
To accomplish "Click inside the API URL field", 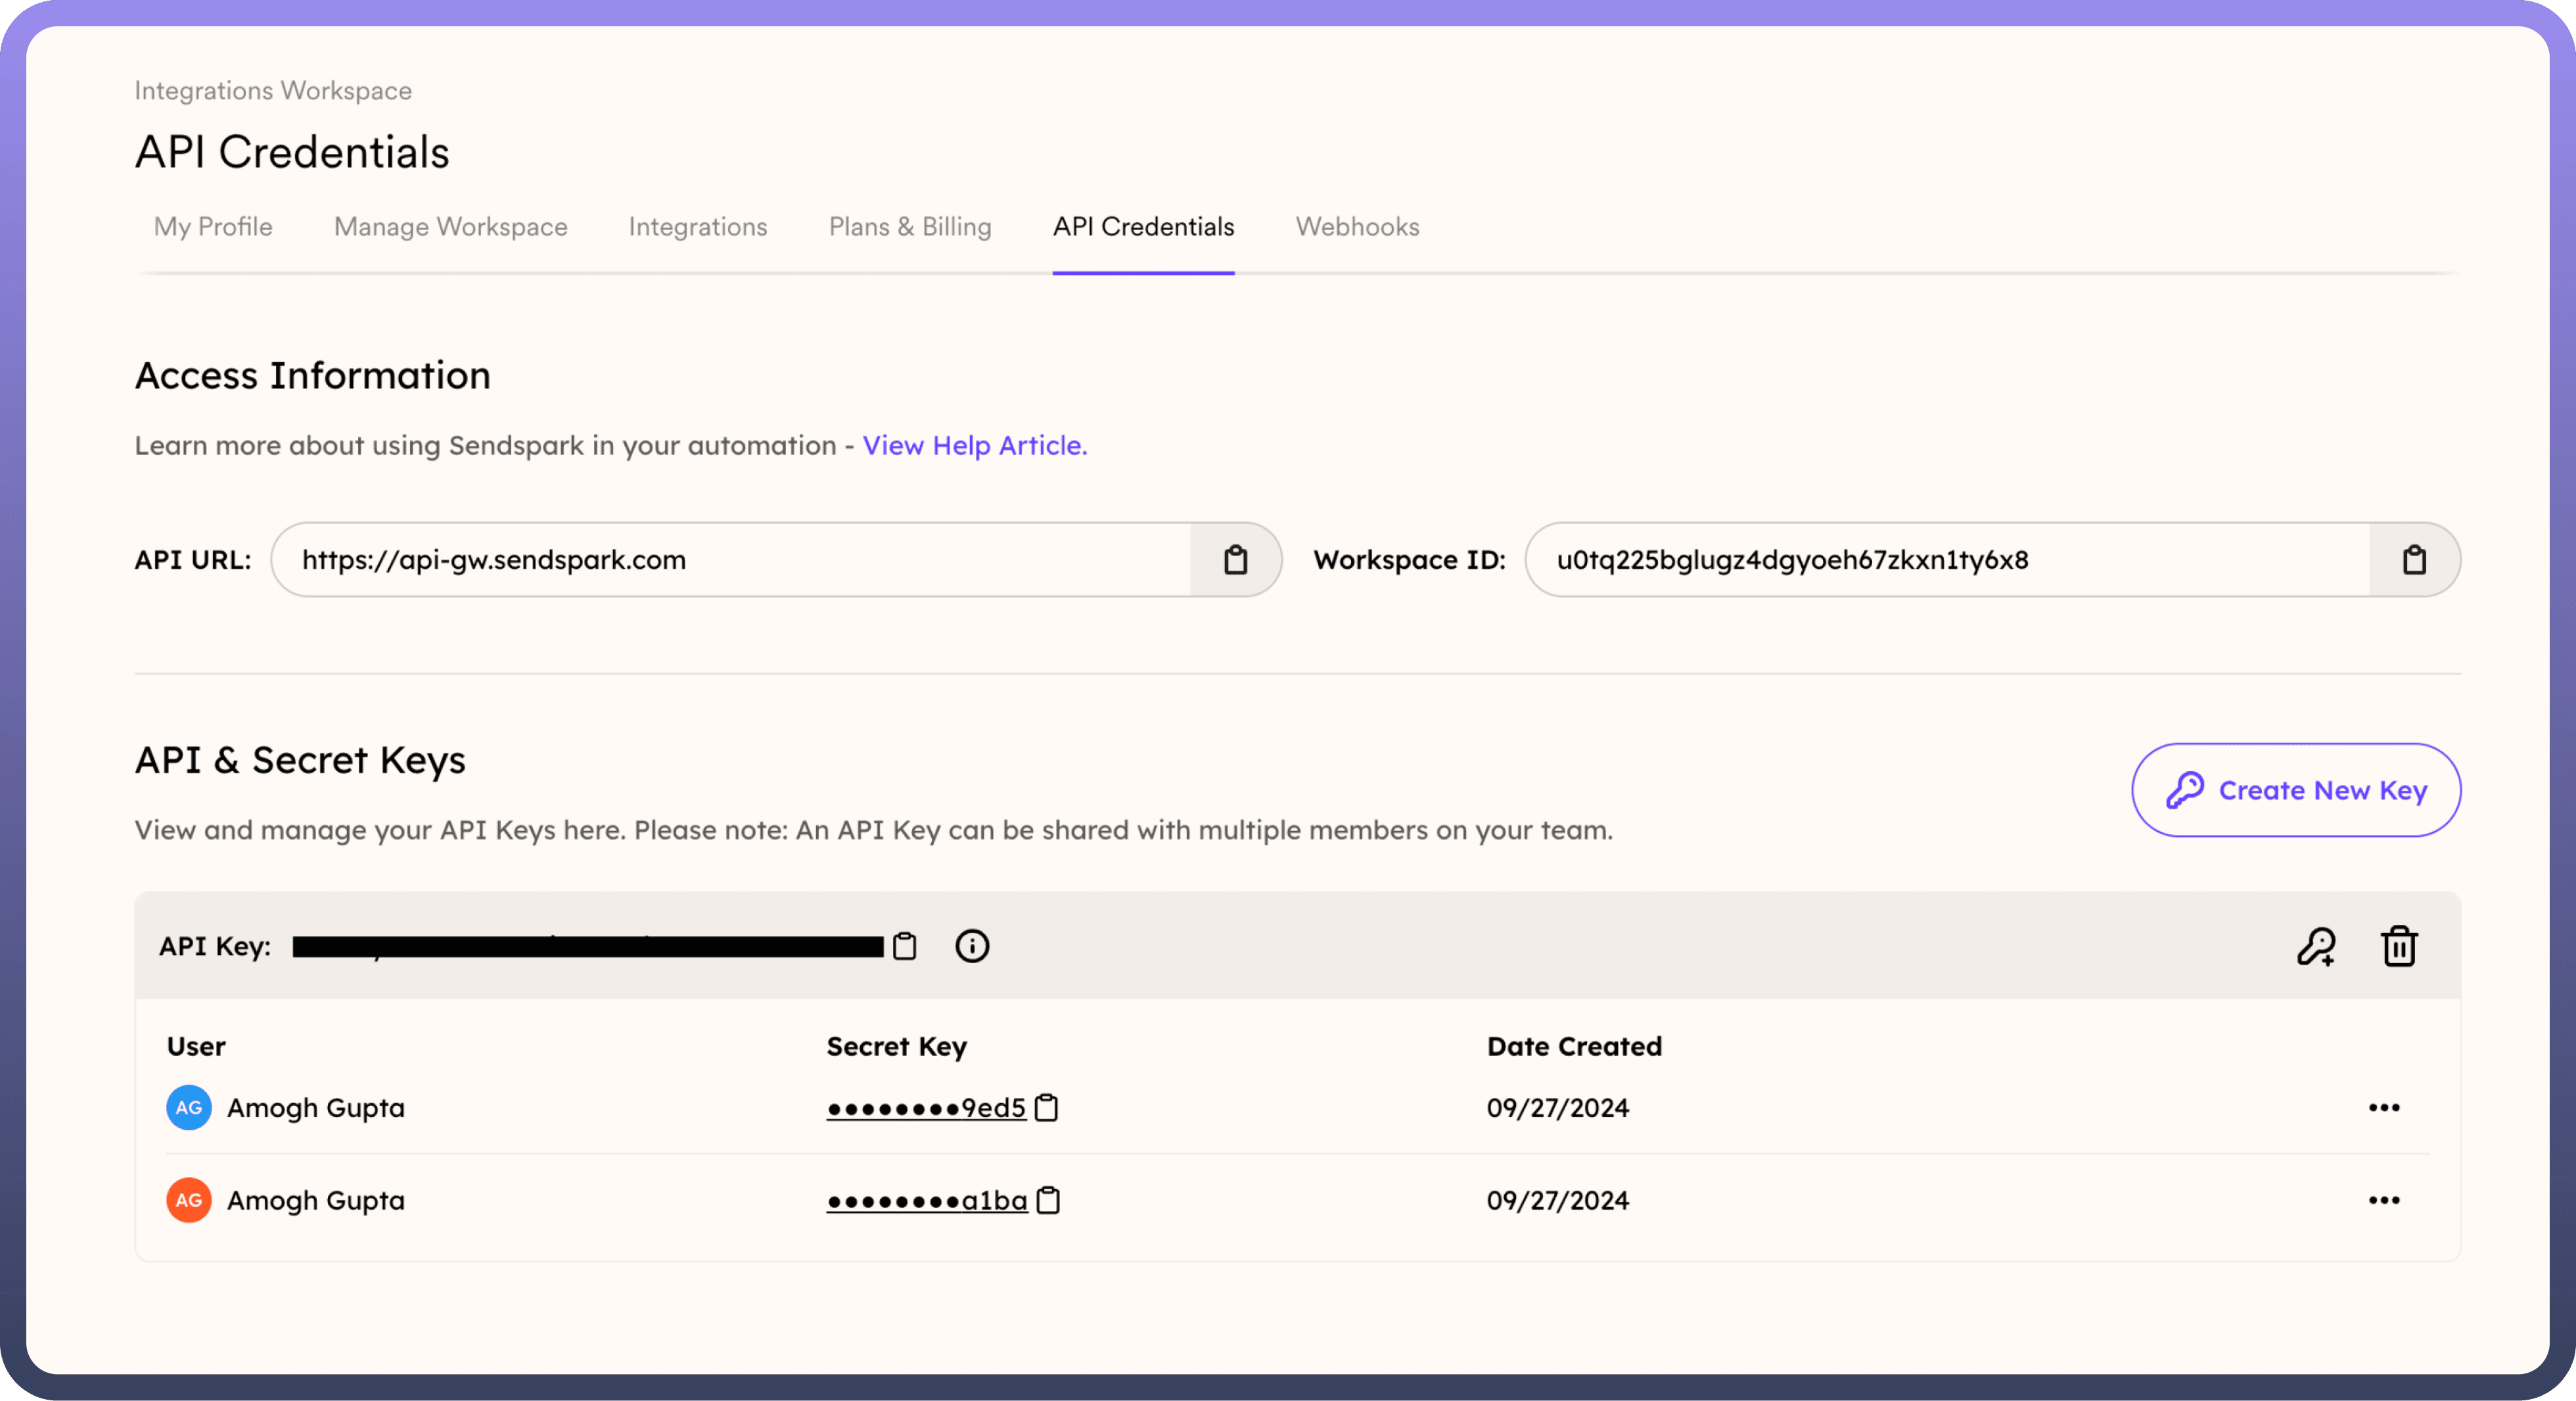I will (x=730, y=559).
